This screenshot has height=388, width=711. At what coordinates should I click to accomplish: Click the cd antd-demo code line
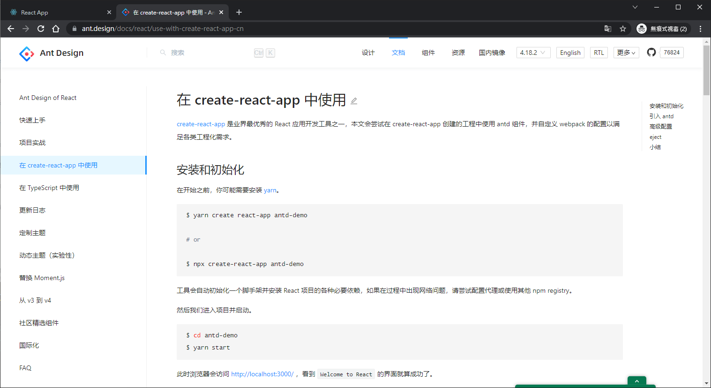tap(212, 335)
